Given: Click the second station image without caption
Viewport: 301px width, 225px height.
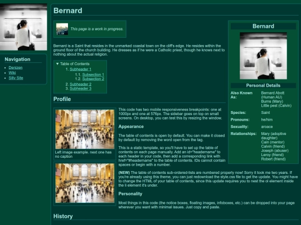Looking at the screenshot, I should tap(85, 183).
